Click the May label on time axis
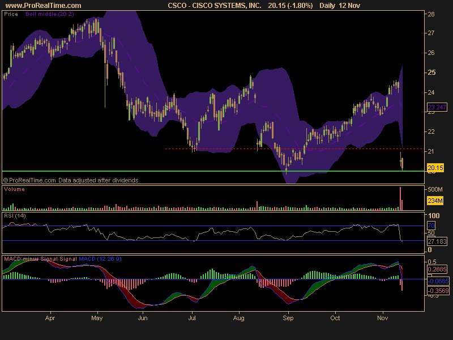This screenshot has width=453, height=340. [x=97, y=318]
